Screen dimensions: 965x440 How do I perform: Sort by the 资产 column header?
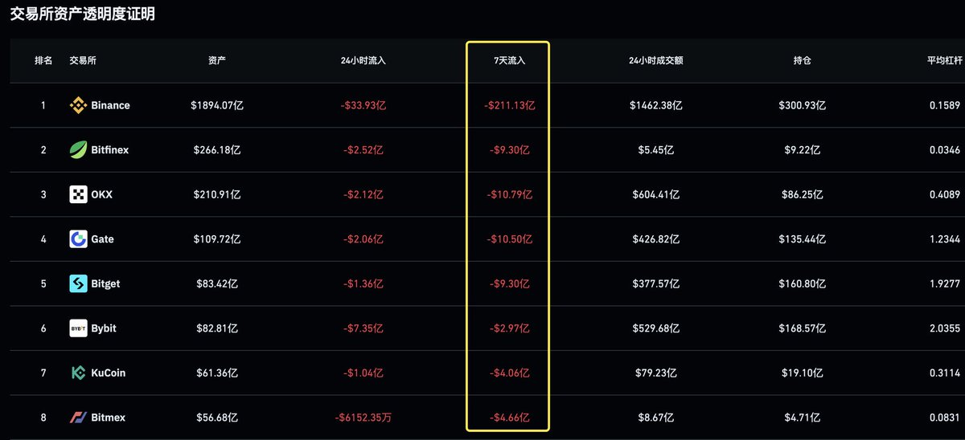coord(217,61)
